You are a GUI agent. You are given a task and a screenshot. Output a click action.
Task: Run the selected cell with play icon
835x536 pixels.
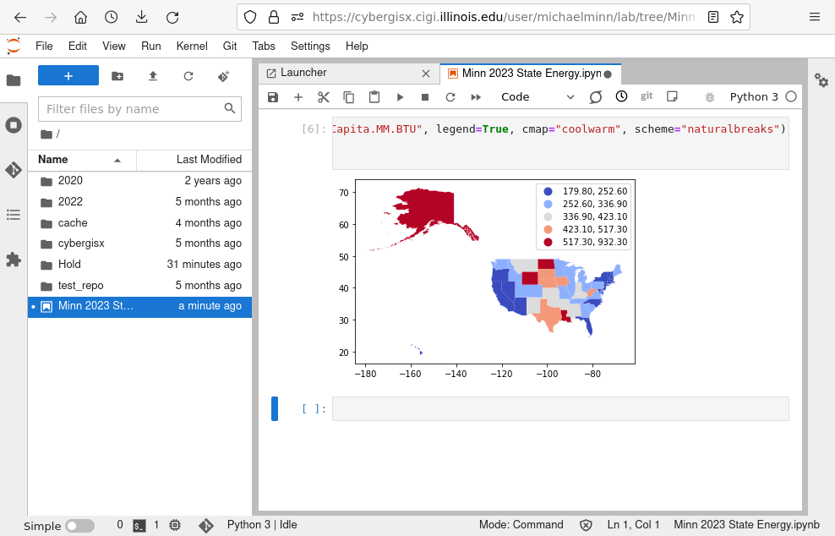pos(400,97)
